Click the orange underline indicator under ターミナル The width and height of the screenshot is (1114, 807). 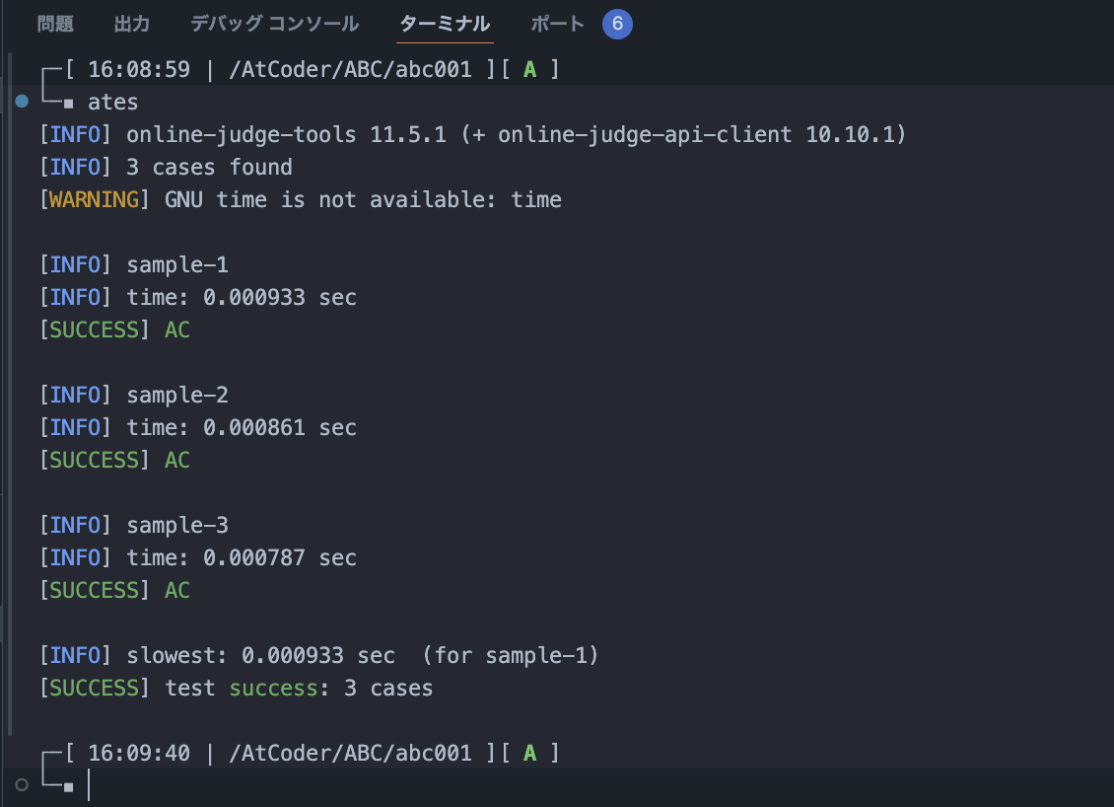point(445,44)
